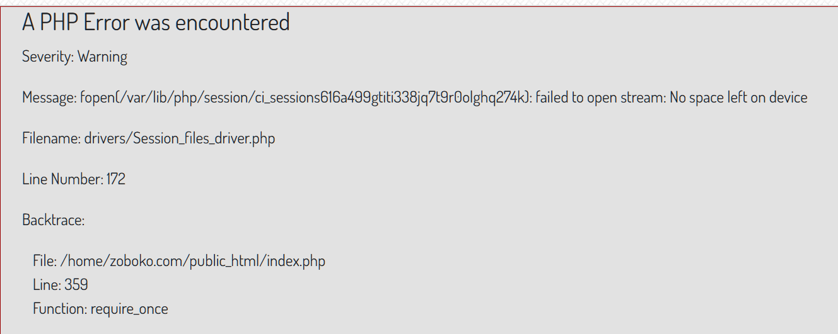Select the "Warning" severity value
Viewport: 838px width, 334px height.
(103, 57)
